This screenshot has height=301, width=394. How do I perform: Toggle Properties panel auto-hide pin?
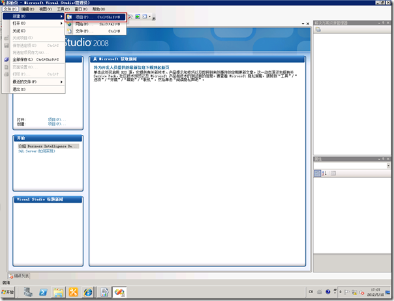click(x=384, y=159)
